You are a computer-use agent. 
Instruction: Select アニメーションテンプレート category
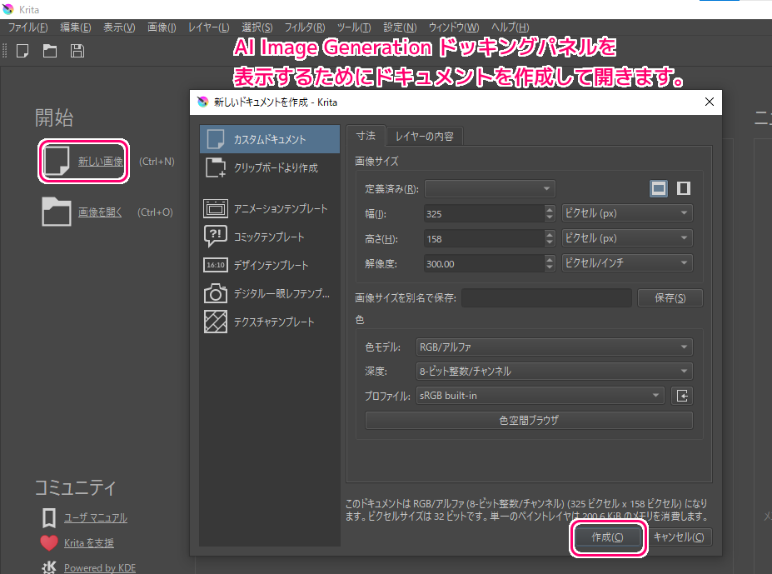[269, 208]
